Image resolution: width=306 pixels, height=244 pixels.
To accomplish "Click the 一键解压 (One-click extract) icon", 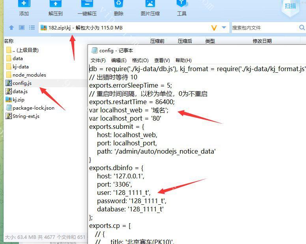I will tap(87, 4).
